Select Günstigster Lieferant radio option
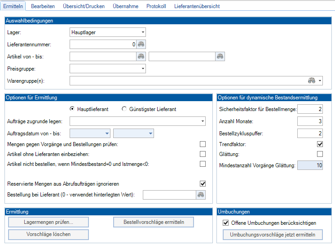335x245 pixels. (125, 109)
